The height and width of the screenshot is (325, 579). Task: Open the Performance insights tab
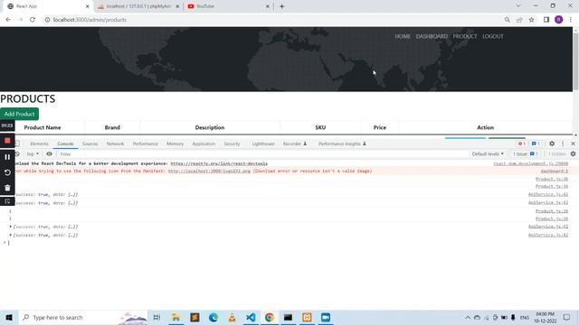click(x=342, y=144)
